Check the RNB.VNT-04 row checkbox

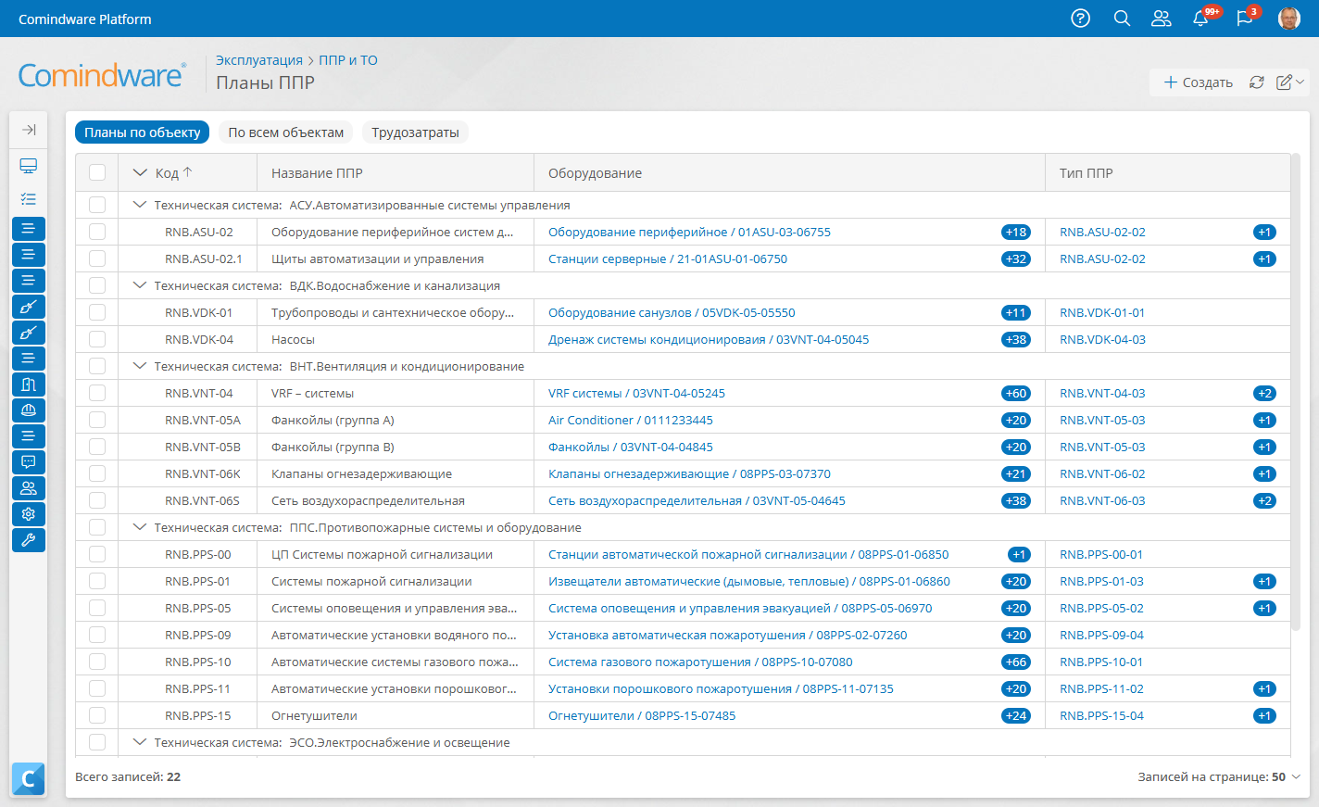click(97, 394)
